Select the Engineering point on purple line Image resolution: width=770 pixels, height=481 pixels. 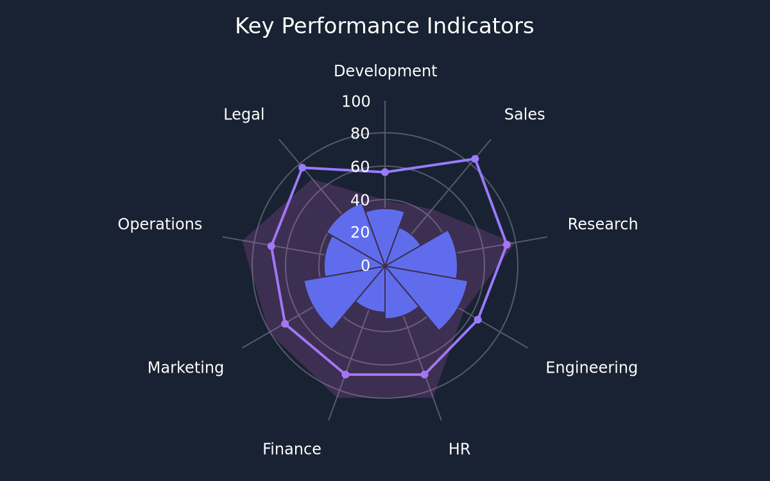coord(477,319)
